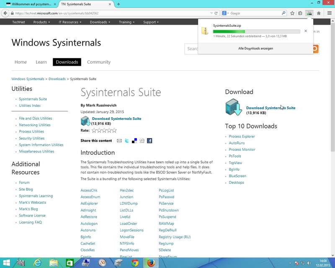The height and width of the screenshot is (268, 335).
Task: Cancel the SysinternalsSuite.zip download
Action: [x=306, y=31]
